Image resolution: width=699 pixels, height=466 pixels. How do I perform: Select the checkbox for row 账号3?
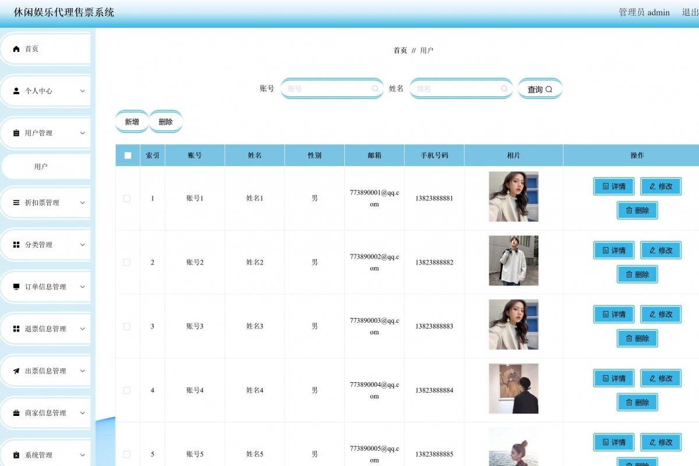(x=127, y=326)
